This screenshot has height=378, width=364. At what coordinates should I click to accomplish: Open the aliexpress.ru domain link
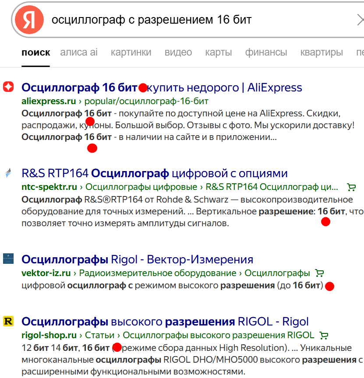click(x=49, y=101)
